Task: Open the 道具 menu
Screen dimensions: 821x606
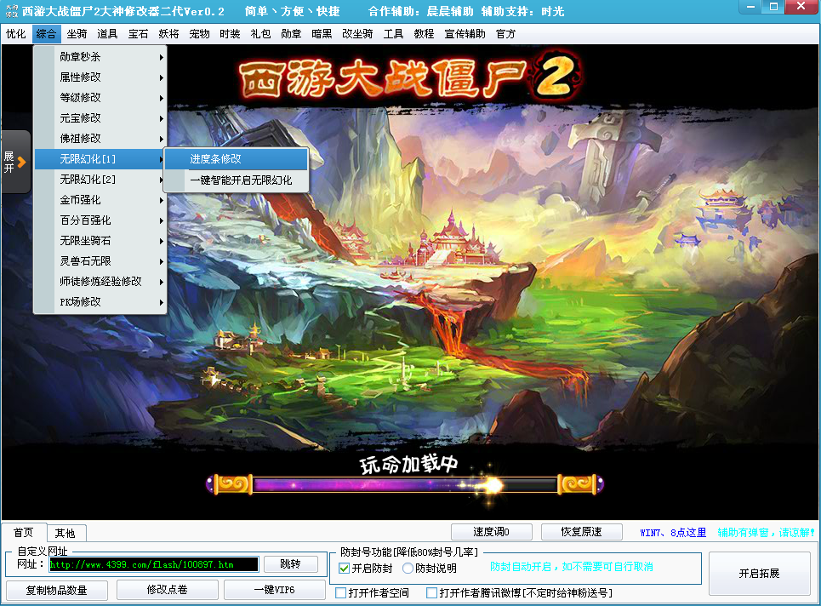Action: pyautogui.click(x=107, y=34)
